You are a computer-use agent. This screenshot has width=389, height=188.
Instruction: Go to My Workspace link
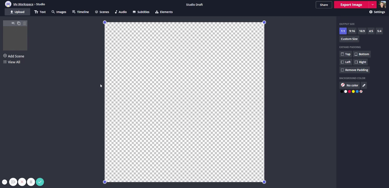point(23,4)
